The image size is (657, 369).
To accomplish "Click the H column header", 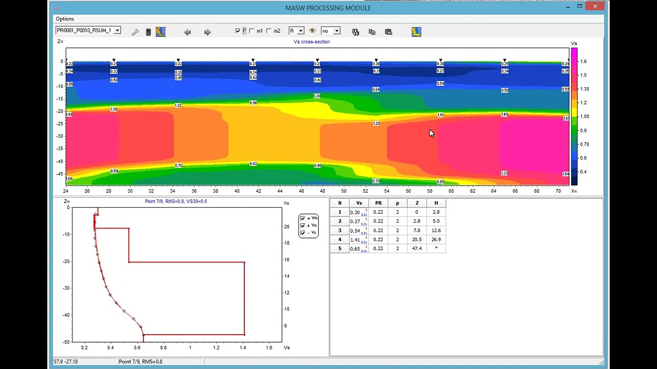I will 436,203.
